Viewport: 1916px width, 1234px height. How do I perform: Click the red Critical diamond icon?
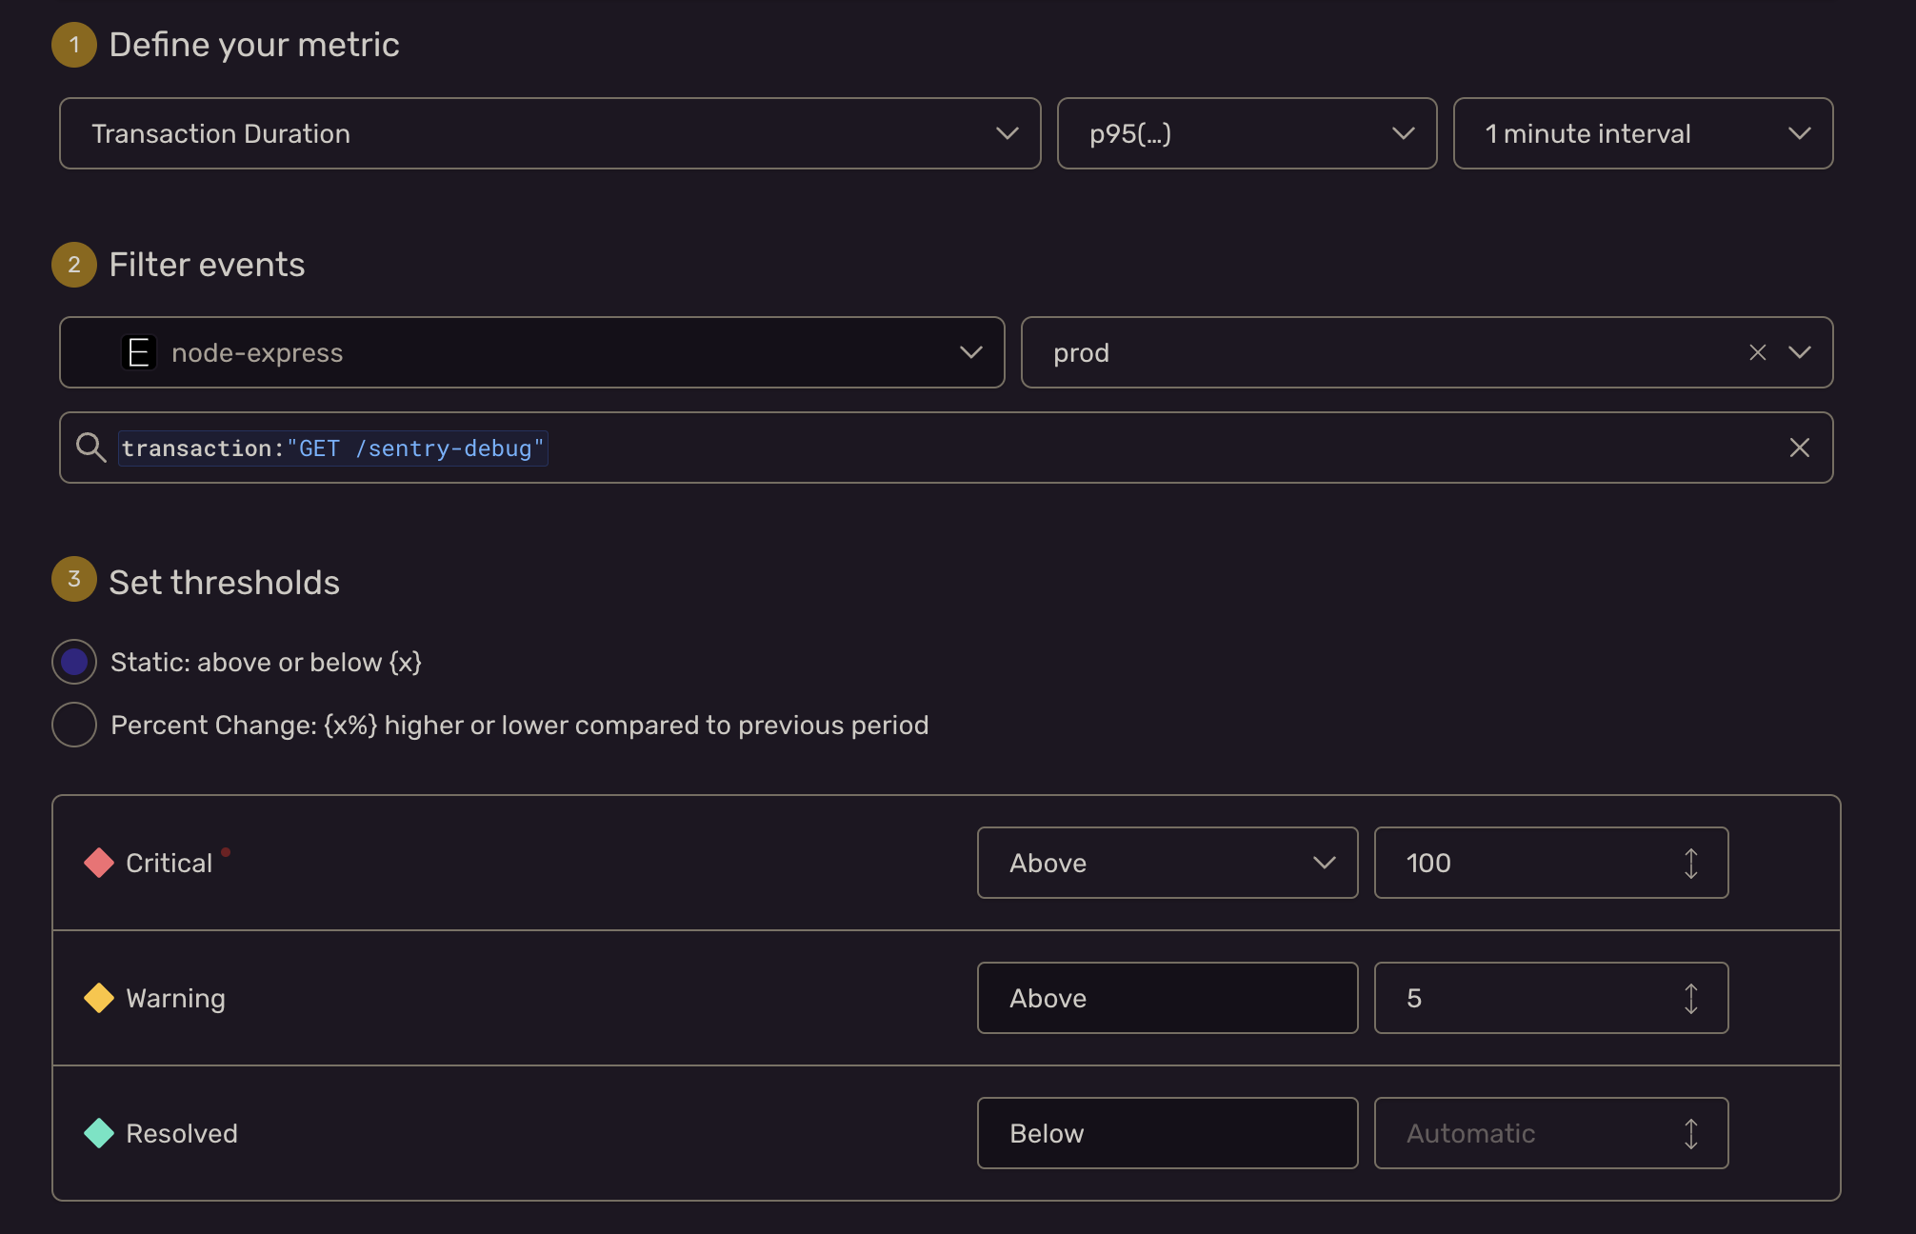coord(98,862)
